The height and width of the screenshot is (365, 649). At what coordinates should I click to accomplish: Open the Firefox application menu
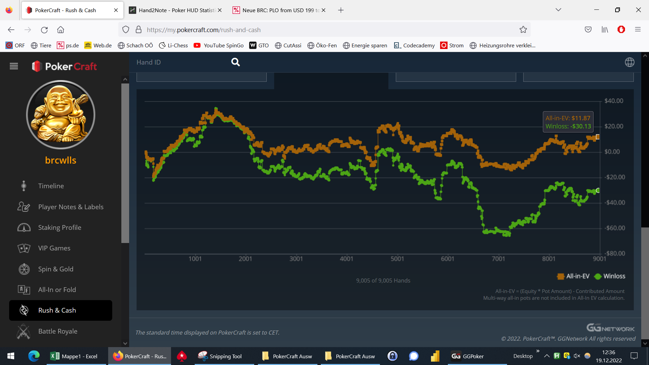click(638, 30)
